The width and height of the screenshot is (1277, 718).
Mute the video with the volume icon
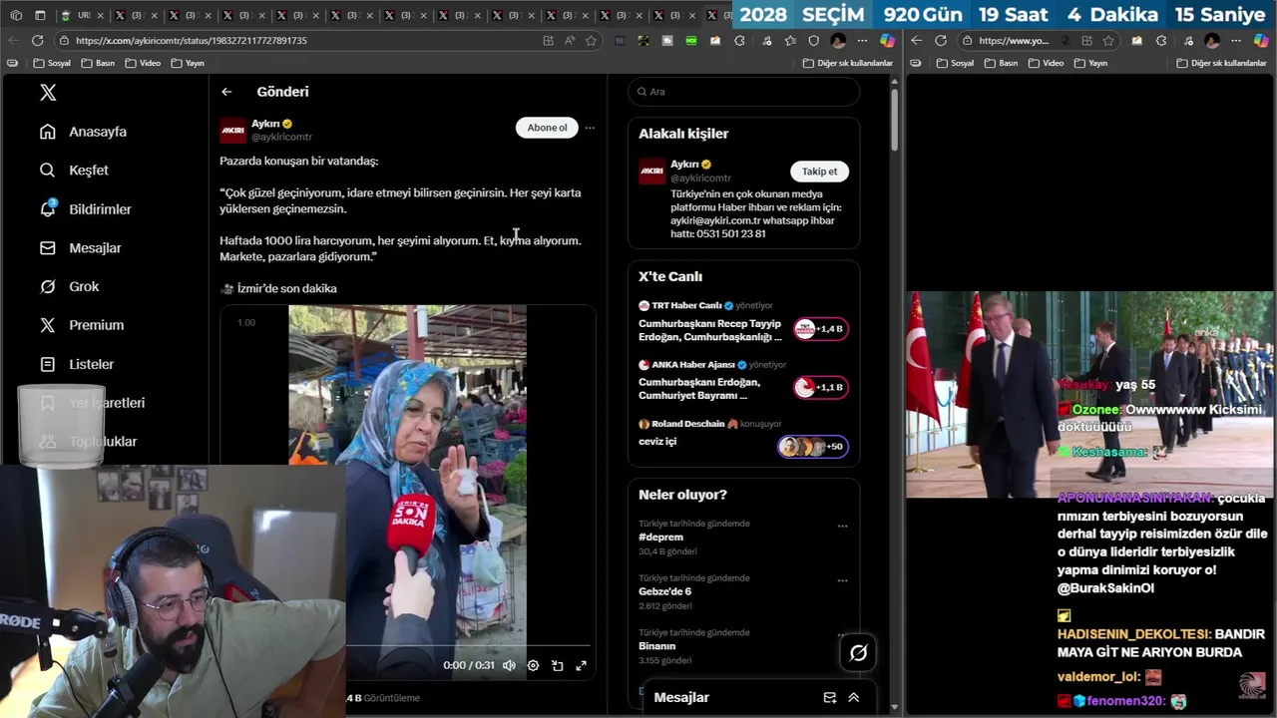pyautogui.click(x=509, y=665)
